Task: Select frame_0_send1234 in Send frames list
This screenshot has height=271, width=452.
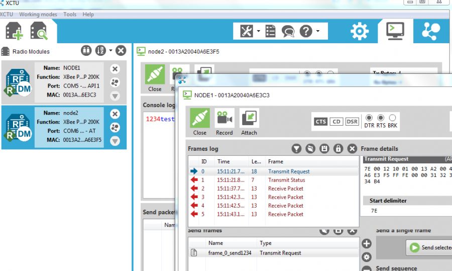Action: click(x=274, y=253)
